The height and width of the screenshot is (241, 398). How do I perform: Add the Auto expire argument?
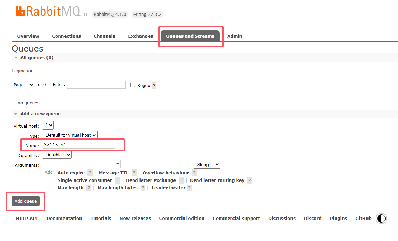(x=71, y=173)
